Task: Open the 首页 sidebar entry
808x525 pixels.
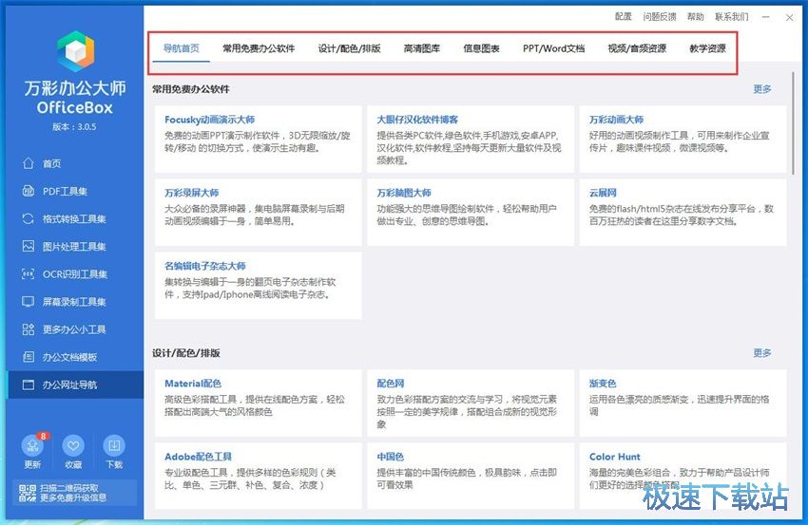Action: (x=76, y=163)
